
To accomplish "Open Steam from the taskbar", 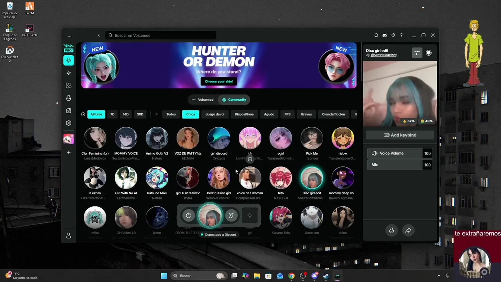I will pos(326,276).
